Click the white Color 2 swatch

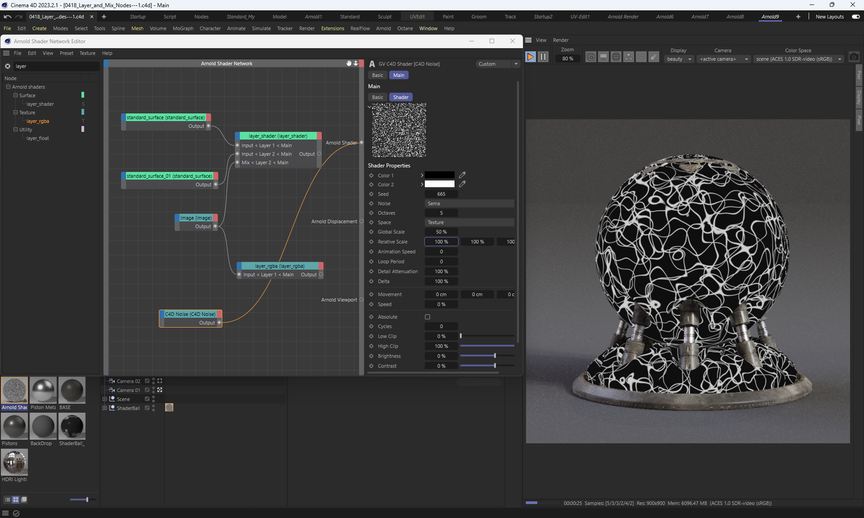point(439,184)
